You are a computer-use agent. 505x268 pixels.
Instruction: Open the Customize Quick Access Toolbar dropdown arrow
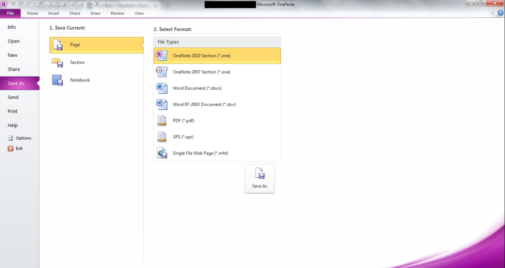coord(105,4)
